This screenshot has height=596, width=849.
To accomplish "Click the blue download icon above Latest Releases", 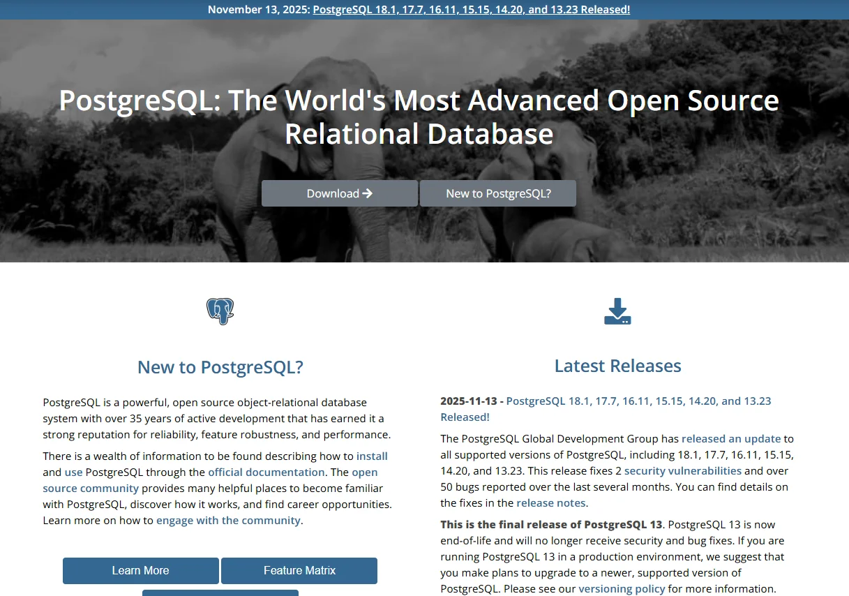I will point(617,311).
